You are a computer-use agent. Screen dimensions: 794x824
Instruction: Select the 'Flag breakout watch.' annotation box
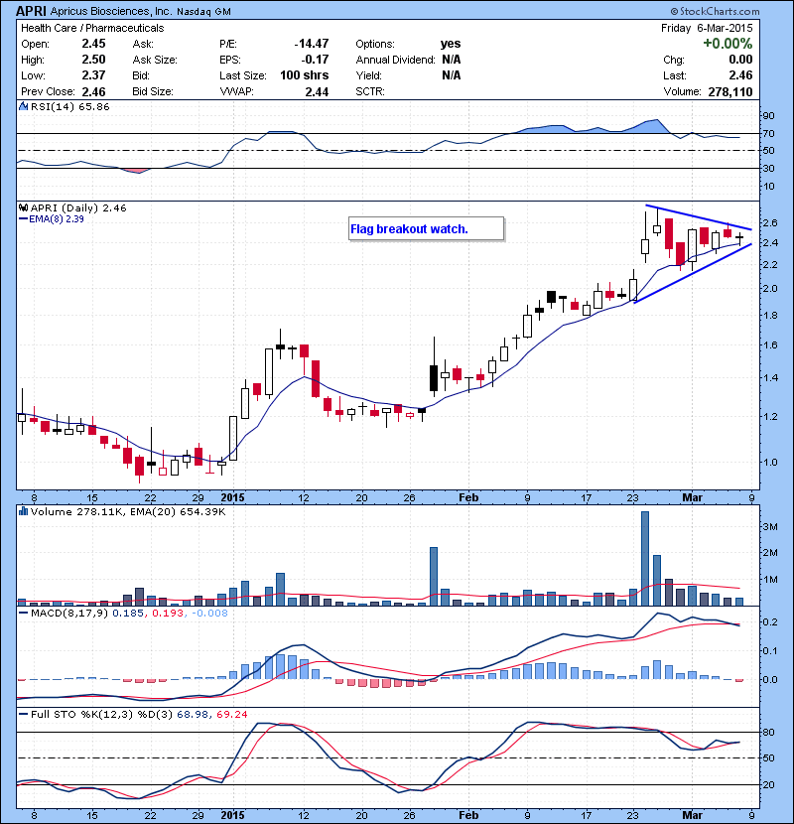coord(426,229)
